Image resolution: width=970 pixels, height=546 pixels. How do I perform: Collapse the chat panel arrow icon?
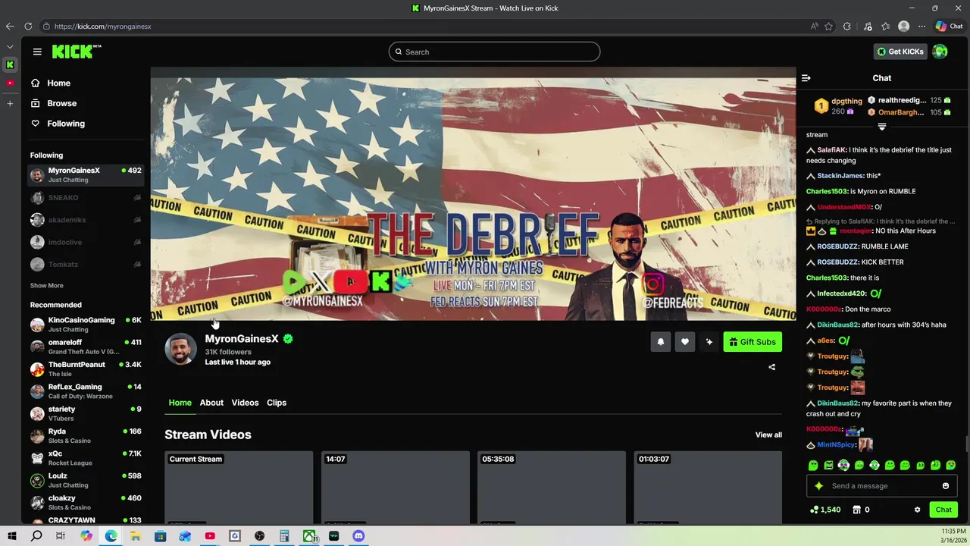coord(806,78)
